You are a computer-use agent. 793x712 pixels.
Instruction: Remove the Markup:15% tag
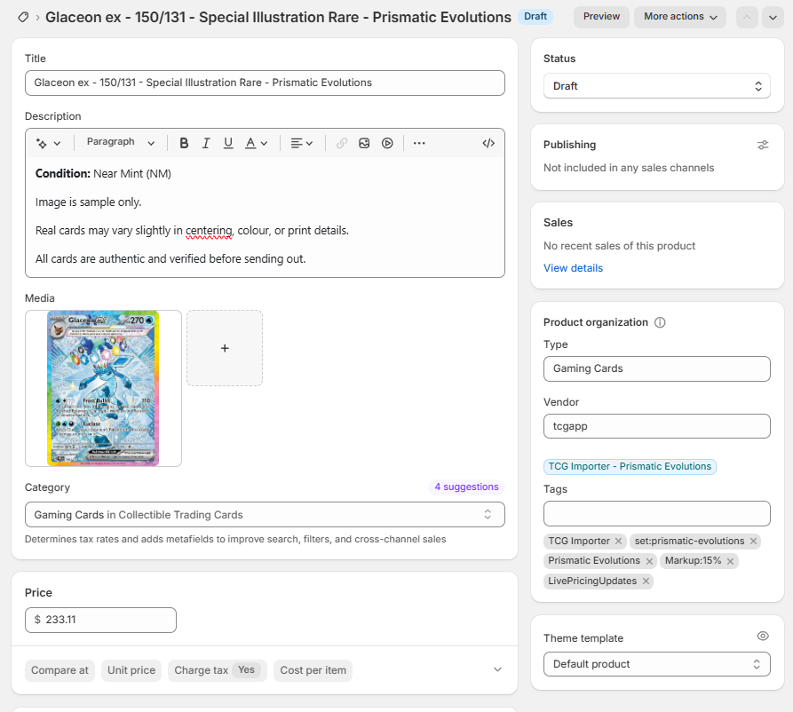(730, 561)
